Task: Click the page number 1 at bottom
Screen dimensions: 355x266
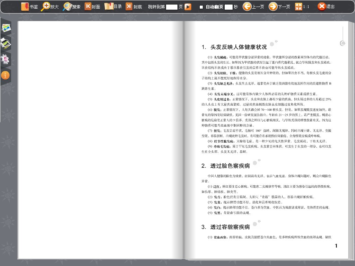Action: pyautogui.click(x=336, y=246)
